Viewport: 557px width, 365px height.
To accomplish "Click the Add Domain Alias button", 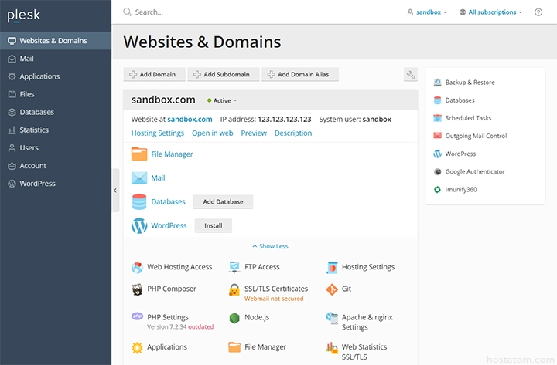I will [x=300, y=74].
